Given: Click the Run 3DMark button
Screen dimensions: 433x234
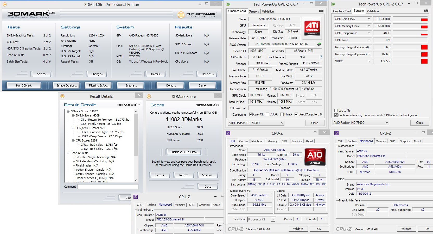Looking at the screenshot, I should (x=24, y=85).
